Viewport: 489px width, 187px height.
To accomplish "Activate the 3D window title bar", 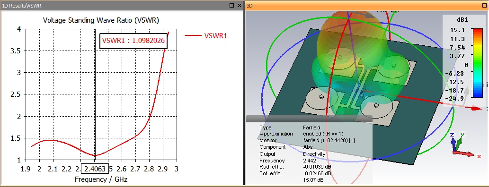I will (359, 5).
